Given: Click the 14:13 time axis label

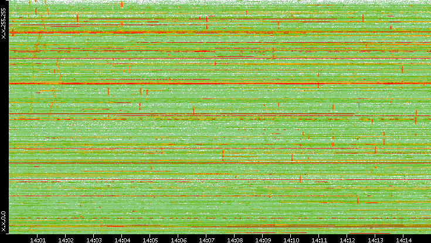Looking at the screenshot, I should click(375, 240).
